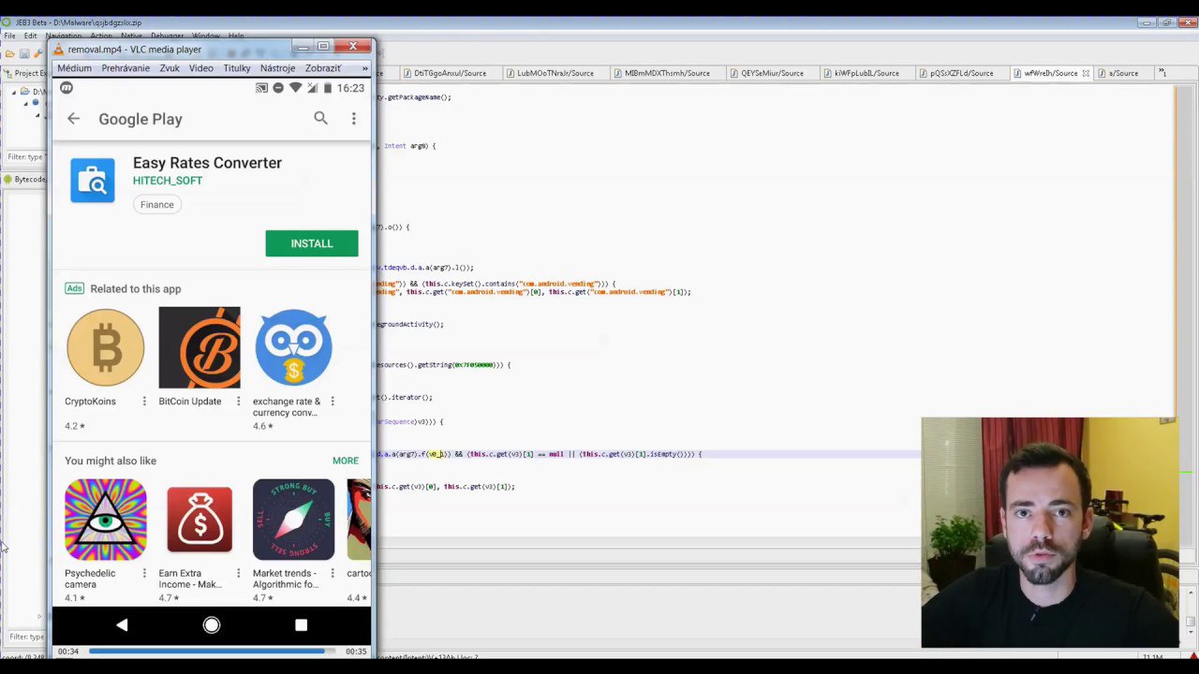Tap the Android recent apps button

pos(301,624)
